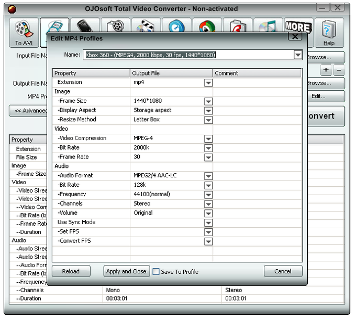Click the 44100(normal) frequency value

pos(152,194)
